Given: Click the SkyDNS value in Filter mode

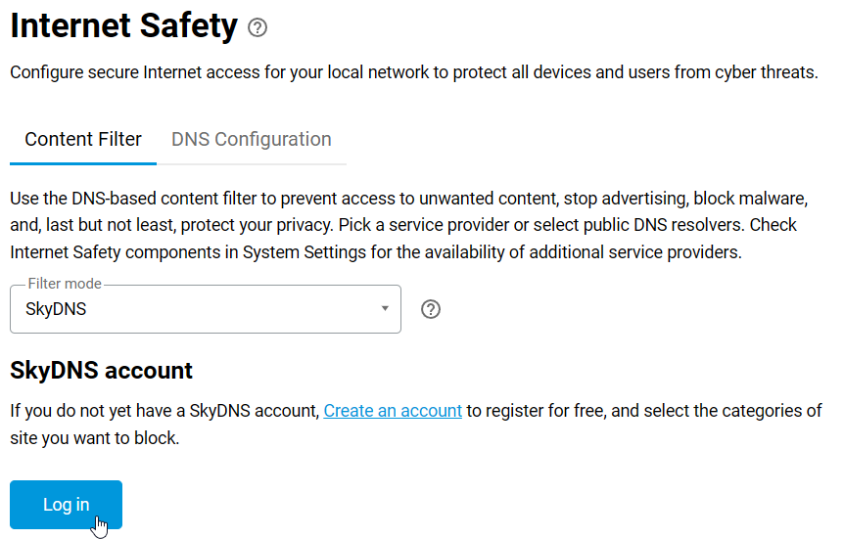Looking at the screenshot, I should click(x=56, y=309).
